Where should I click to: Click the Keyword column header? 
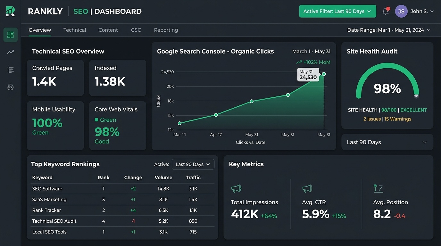coord(42,177)
